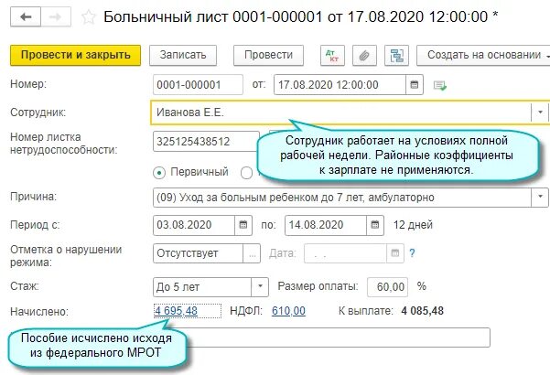Click the Номер field 0001-000001
The height and width of the screenshot is (375, 550).
(198, 85)
